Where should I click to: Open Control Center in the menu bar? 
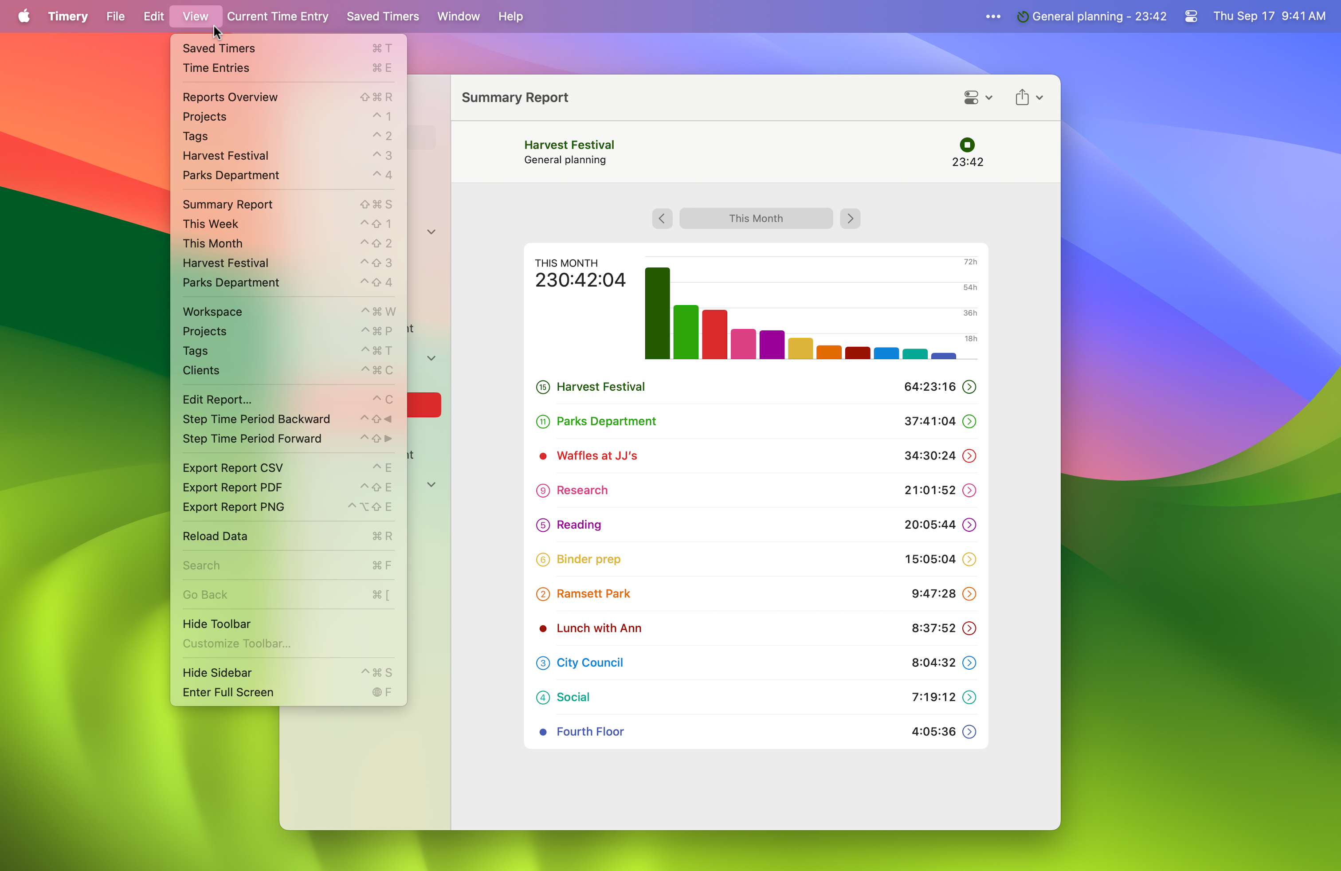click(1191, 16)
